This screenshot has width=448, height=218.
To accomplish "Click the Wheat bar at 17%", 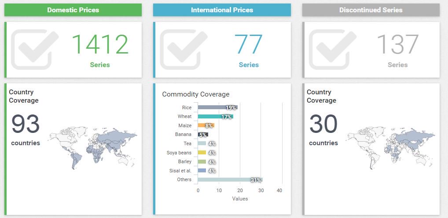I will click(x=216, y=116).
